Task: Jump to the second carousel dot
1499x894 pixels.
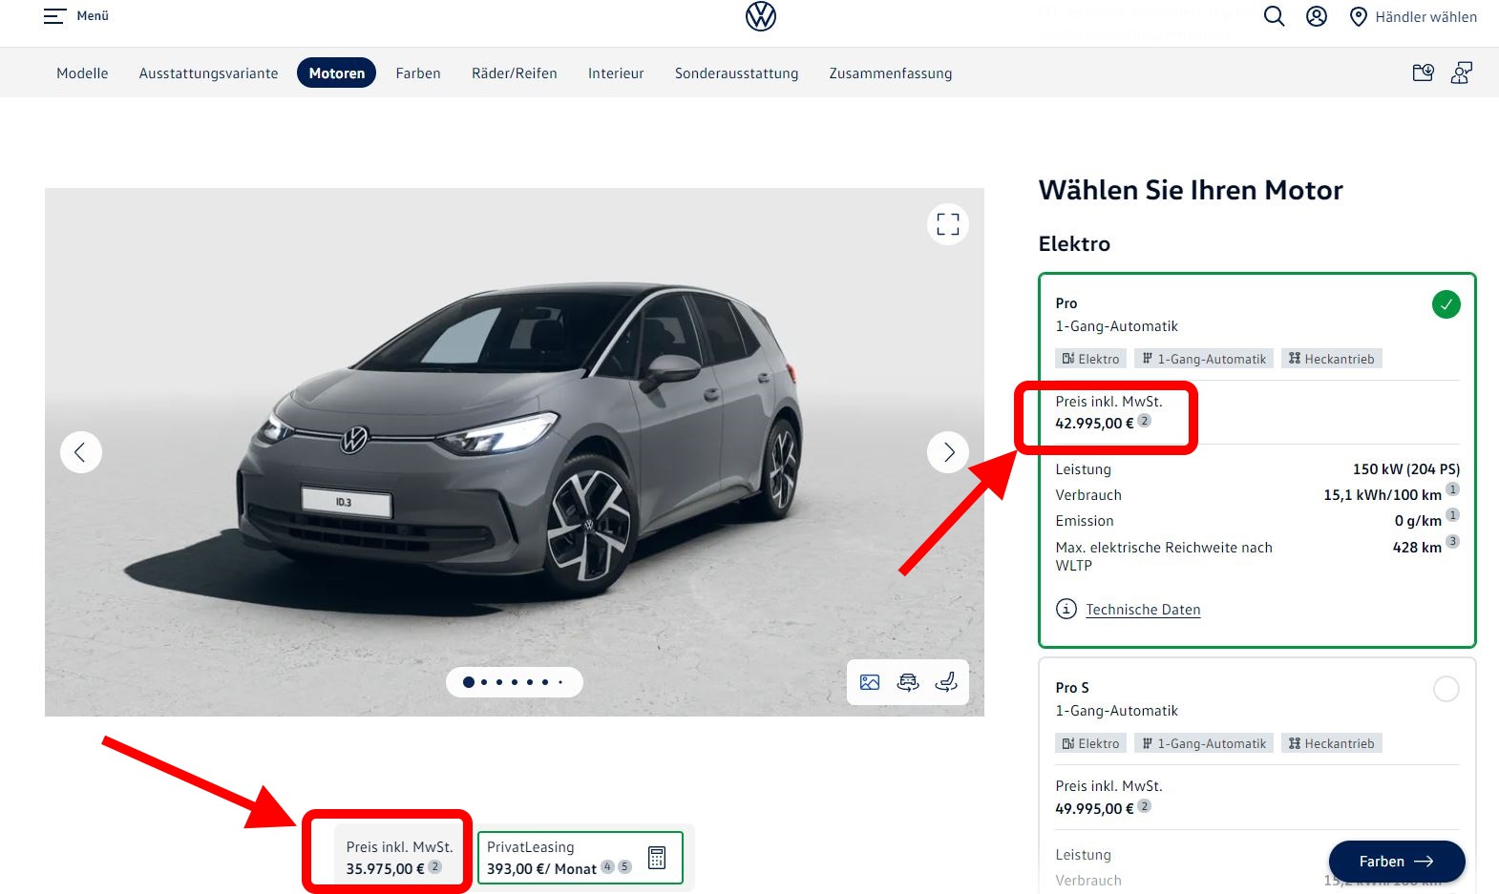Action: coord(484,682)
